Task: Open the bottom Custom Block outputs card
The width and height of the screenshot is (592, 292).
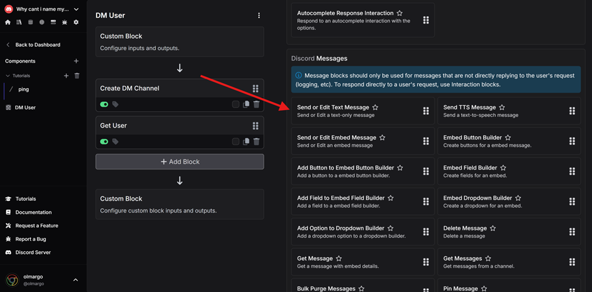Action: pos(180,204)
